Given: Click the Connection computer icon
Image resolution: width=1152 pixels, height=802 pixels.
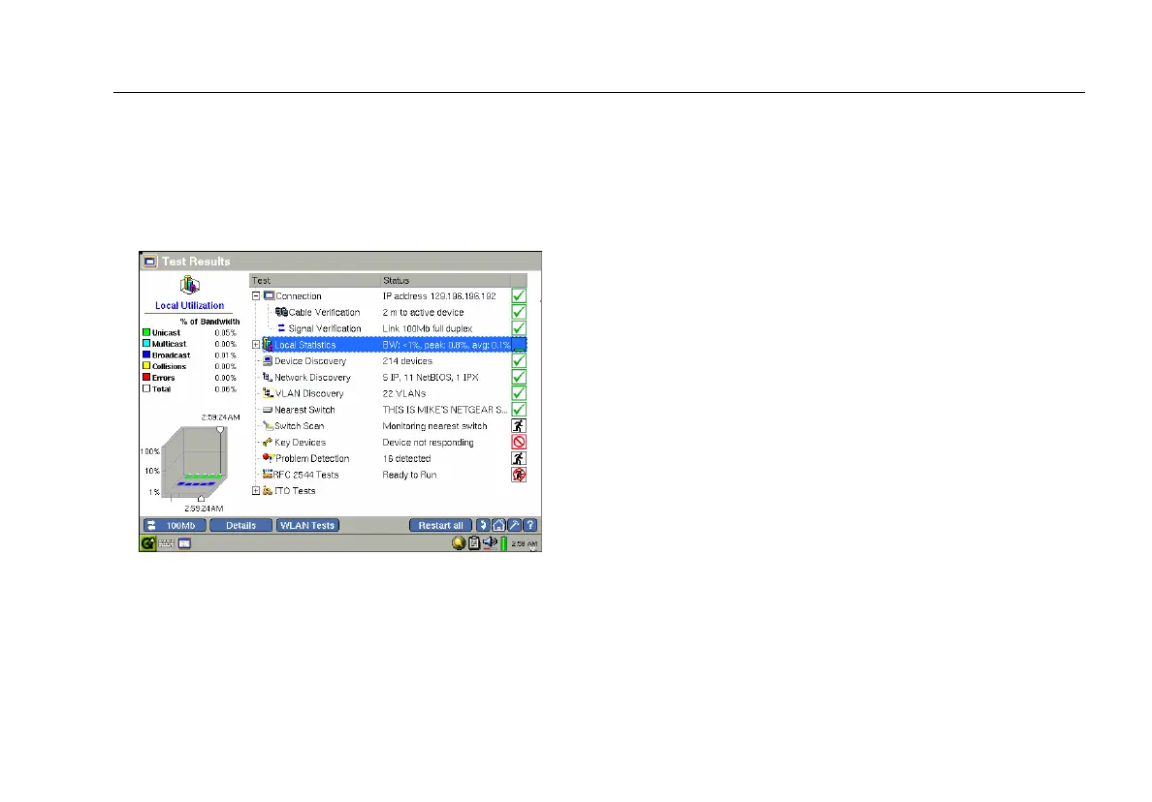Looking at the screenshot, I should (x=269, y=295).
